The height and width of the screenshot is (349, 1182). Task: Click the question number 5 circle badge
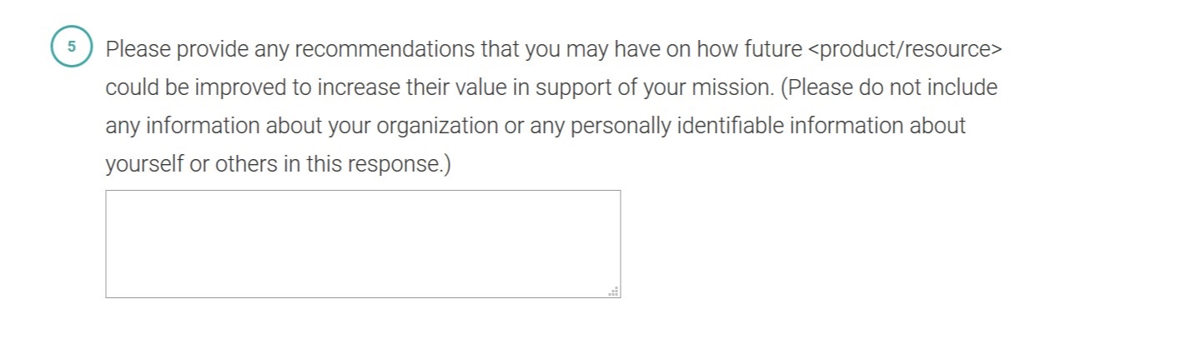pyautogui.click(x=71, y=47)
